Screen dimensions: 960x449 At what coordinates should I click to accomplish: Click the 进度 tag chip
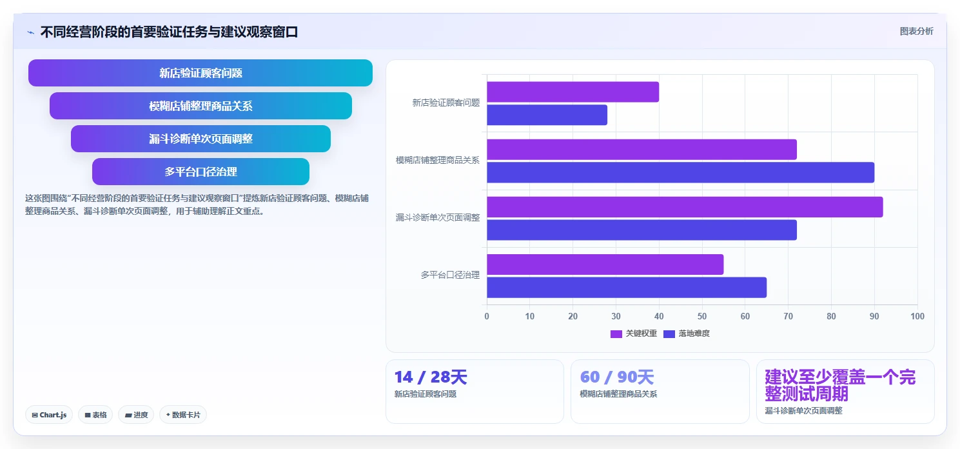[x=136, y=415]
